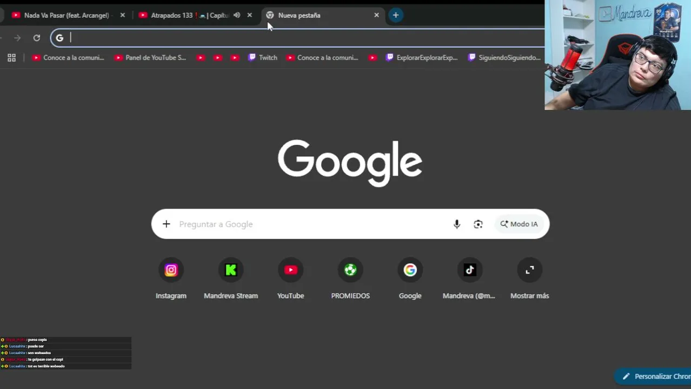Search by image with Lens icon
This screenshot has width=691, height=389.
point(478,224)
